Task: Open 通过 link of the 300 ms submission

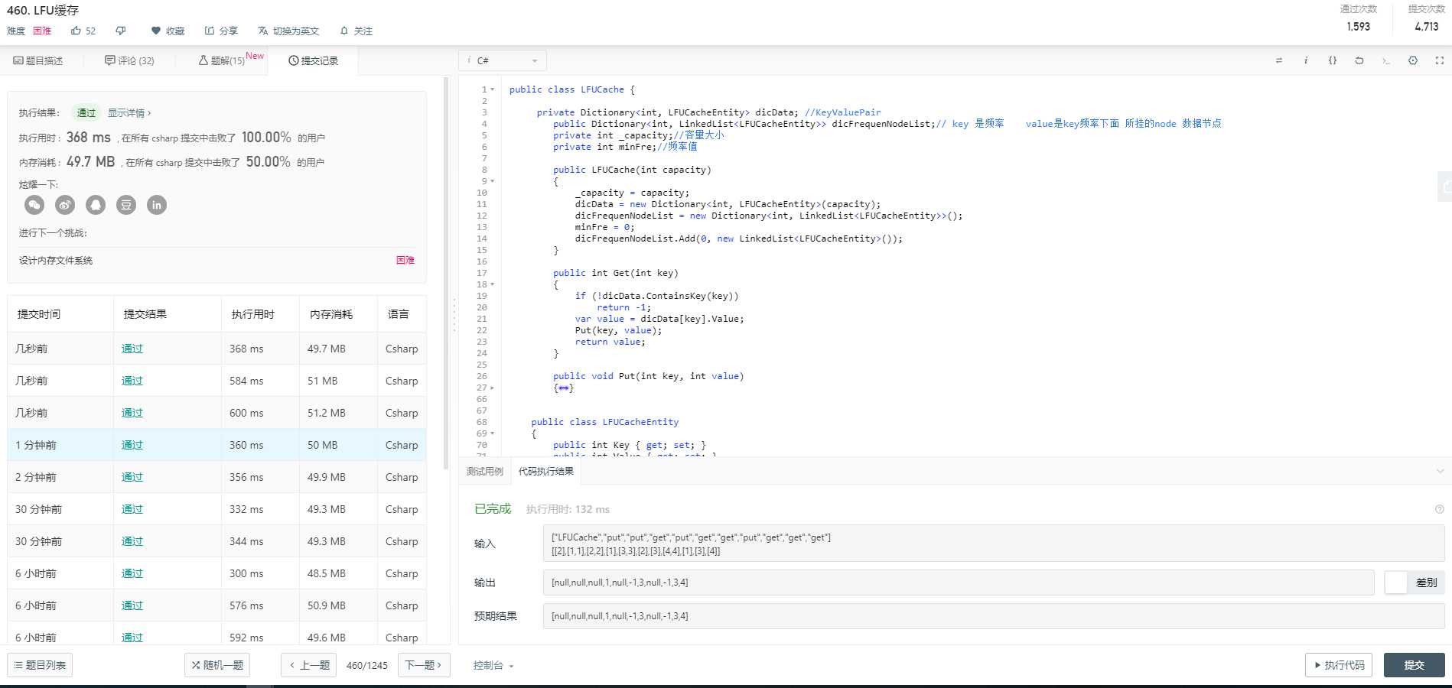Action: 132,573
